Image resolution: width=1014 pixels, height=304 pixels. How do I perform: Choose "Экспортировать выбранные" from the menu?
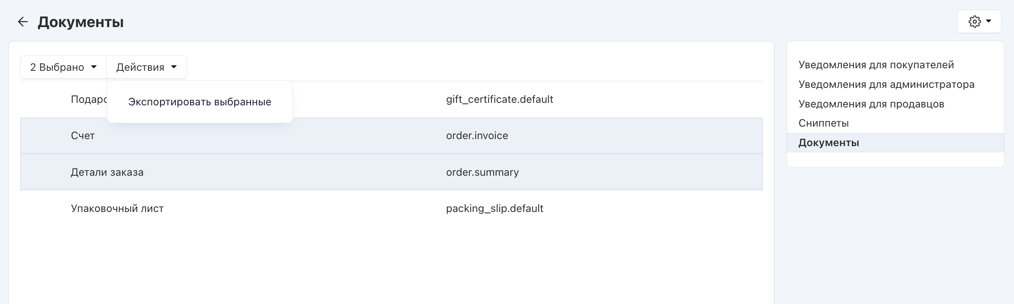[200, 102]
